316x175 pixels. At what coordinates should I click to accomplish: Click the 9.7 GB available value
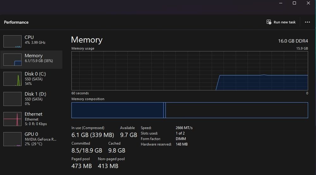(x=129, y=135)
